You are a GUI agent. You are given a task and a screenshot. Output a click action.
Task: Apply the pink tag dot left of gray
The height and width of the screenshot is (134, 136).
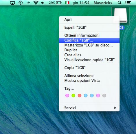(x=98, y=95)
